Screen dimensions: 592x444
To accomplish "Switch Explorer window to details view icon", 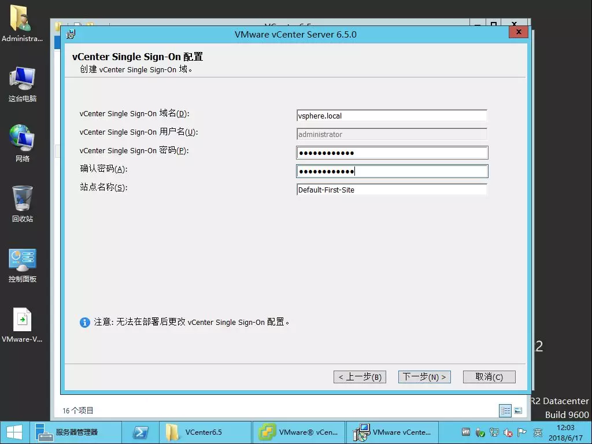I will coord(505,411).
